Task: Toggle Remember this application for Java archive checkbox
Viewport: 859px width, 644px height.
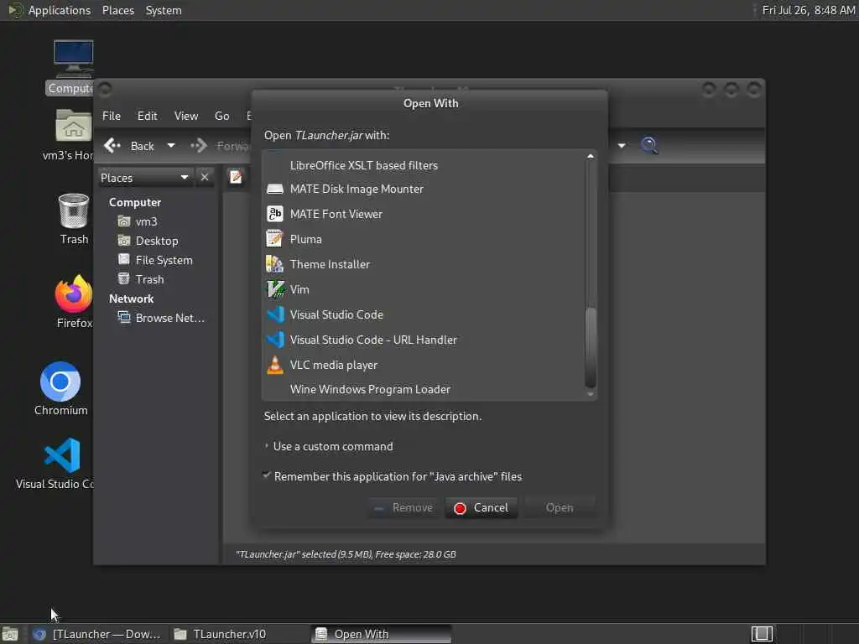Action: [x=267, y=476]
